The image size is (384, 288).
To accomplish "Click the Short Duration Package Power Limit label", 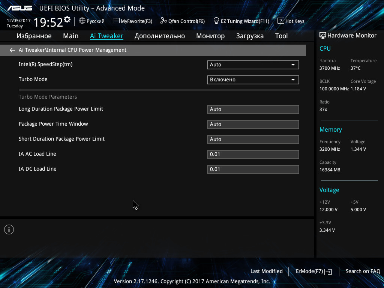I will click(x=62, y=139).
